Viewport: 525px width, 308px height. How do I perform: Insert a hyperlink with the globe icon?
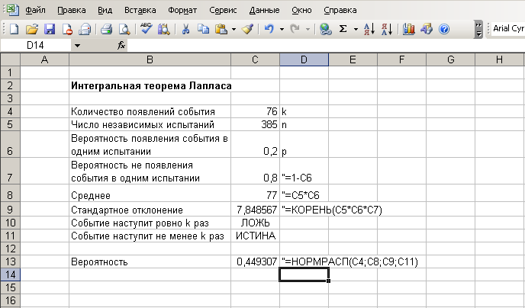click(325, 29)
